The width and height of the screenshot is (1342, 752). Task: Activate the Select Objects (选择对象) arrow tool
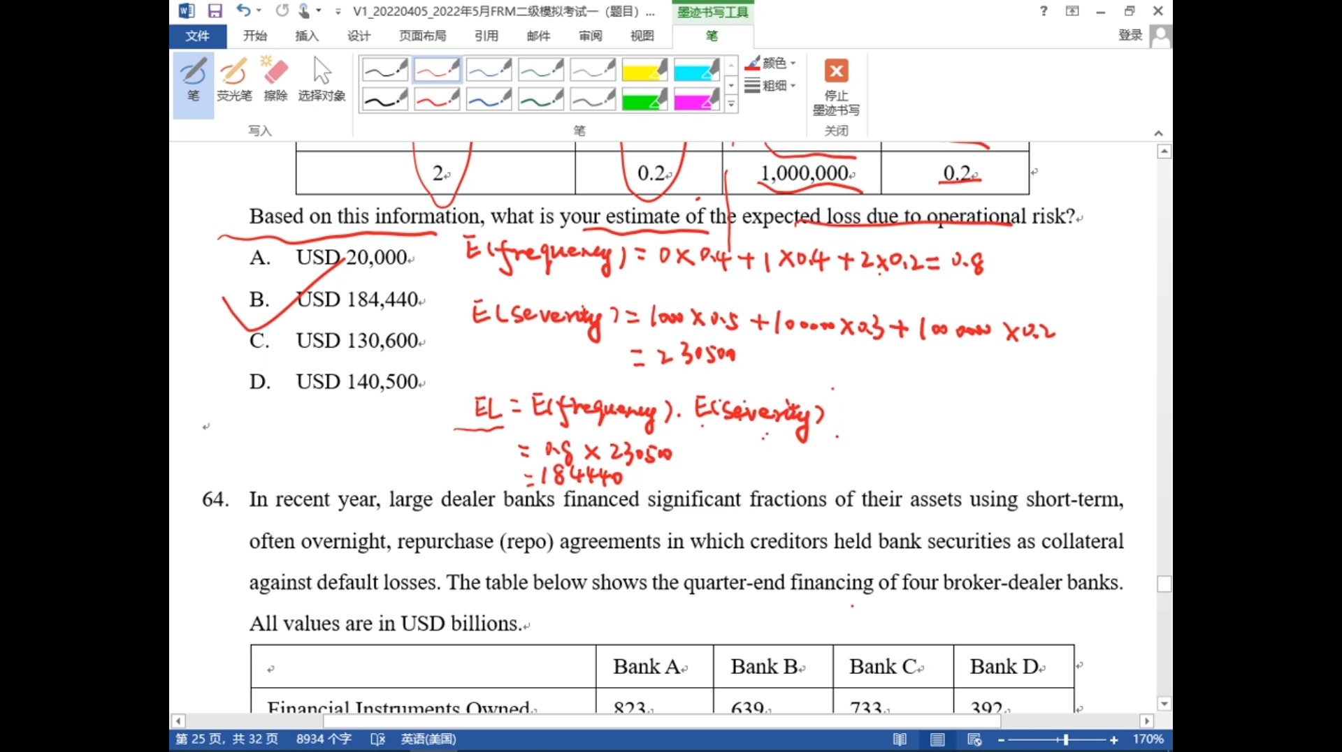322,80
